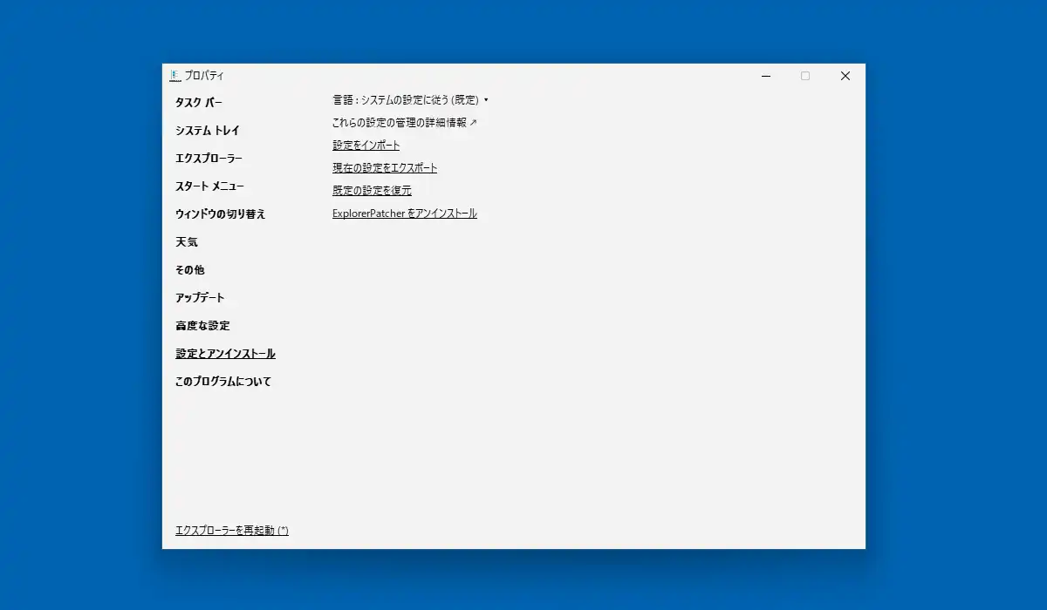Expand the 言語 language dropdown
The width and height of the screenshot is (1047, 610).
point(410,100)
